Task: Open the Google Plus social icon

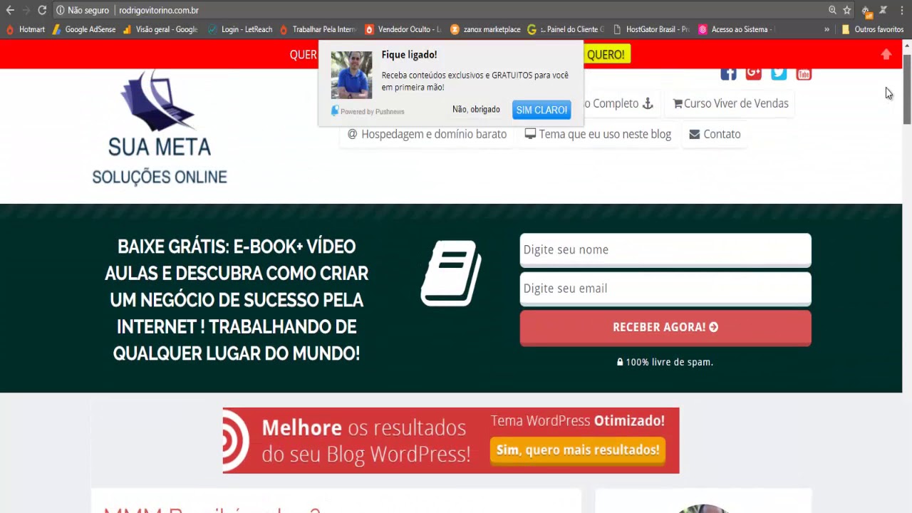Action: pyautogui.click(x=754, y=74)
